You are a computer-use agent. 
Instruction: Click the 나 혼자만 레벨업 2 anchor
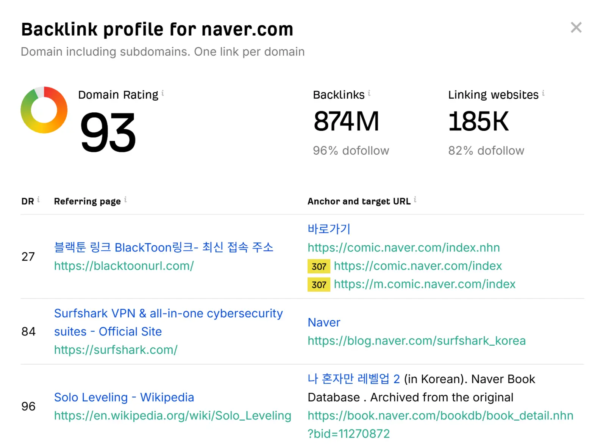point(354,379)
